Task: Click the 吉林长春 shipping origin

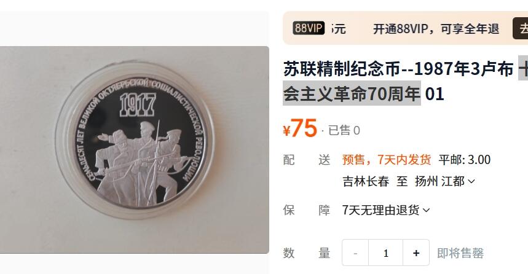Action: coord(366,181)
